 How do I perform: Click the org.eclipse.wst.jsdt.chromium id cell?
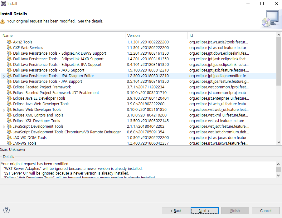pyautogui.click(x=219, y=132)
